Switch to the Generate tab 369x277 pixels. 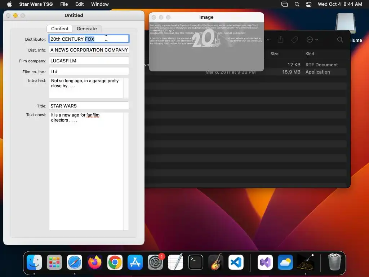coord(86,28)
